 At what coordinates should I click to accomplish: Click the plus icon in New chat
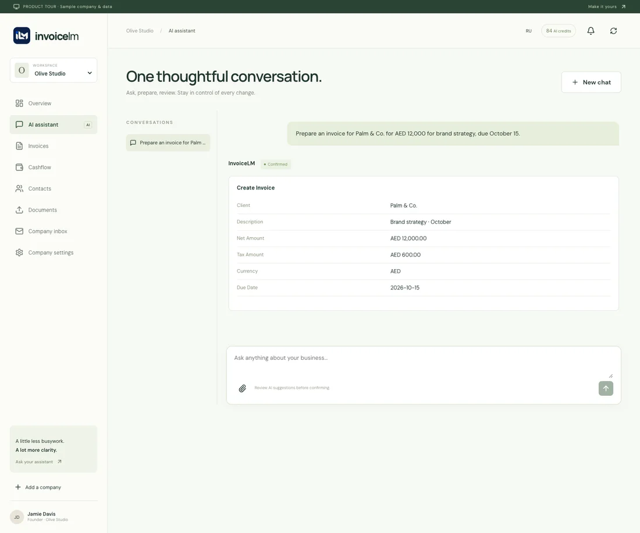pyautogui.click(x=575, y=83)
